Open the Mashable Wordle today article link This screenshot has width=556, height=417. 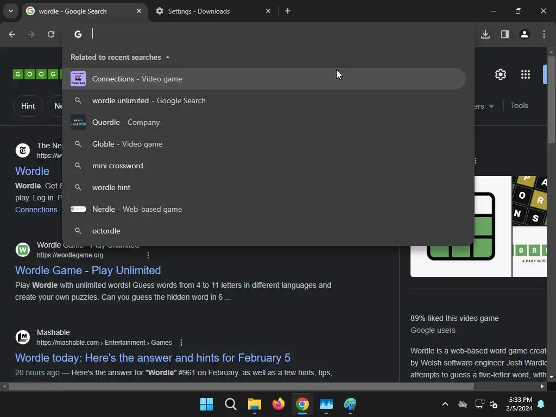[153, 358]
